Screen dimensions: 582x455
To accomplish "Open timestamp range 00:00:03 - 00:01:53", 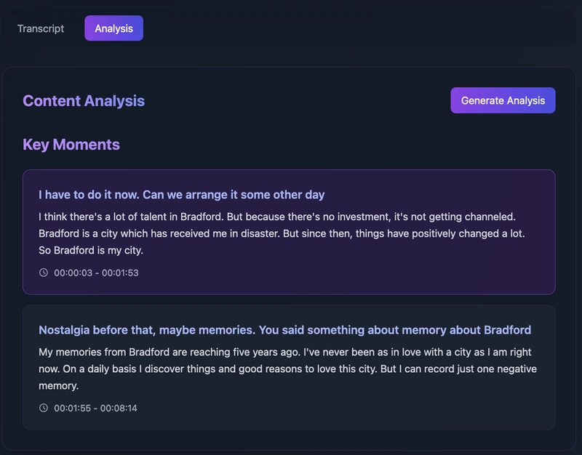I will click(x=96, y=273).
